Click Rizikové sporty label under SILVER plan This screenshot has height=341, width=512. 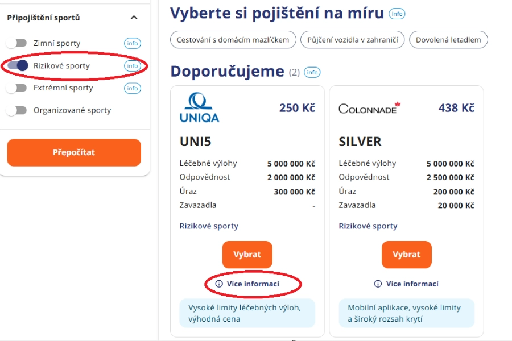click(369, 226)
